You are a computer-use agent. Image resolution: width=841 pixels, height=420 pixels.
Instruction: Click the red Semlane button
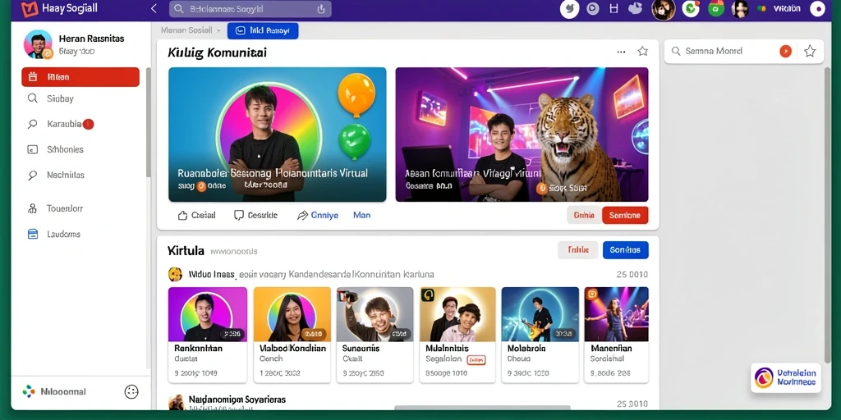tap(625, 216)
